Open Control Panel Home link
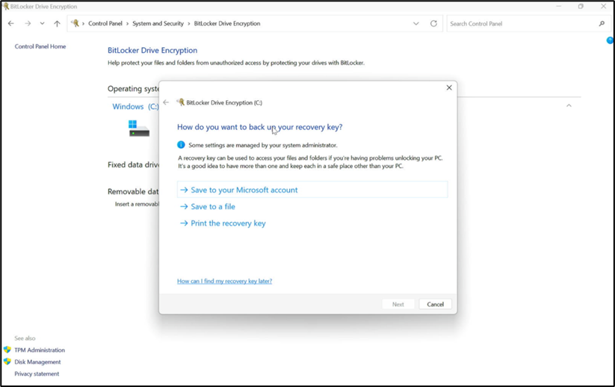 click(40, 46)
